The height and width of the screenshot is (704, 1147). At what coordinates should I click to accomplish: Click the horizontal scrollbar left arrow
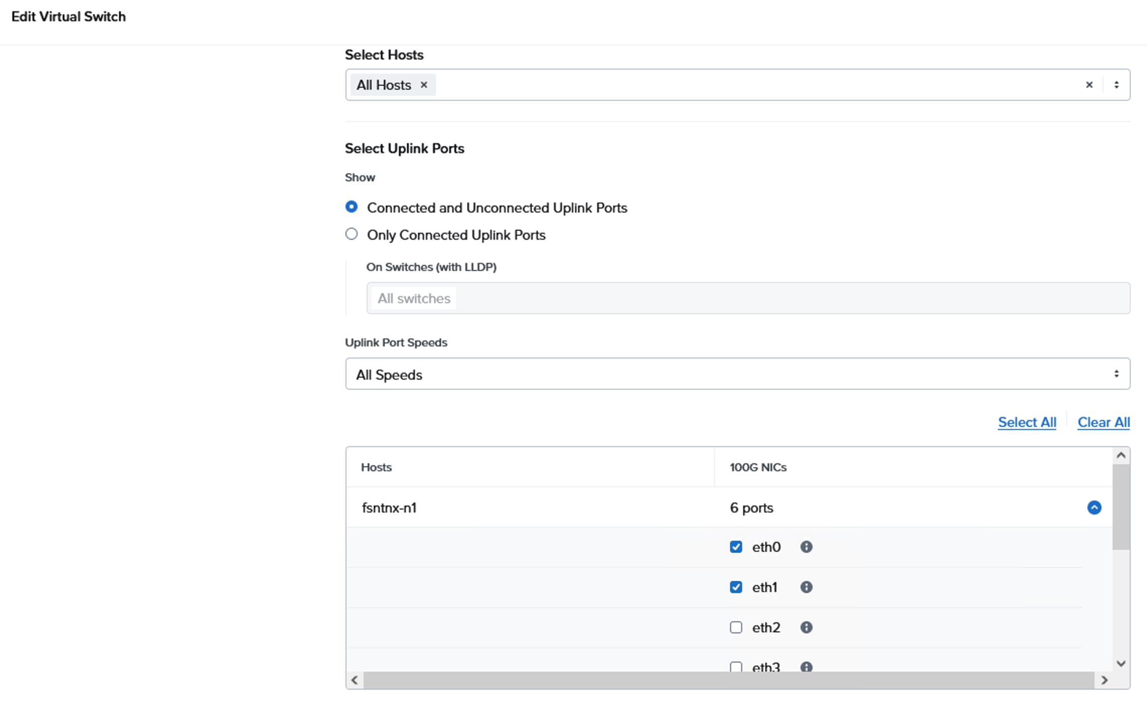[355, 680]
